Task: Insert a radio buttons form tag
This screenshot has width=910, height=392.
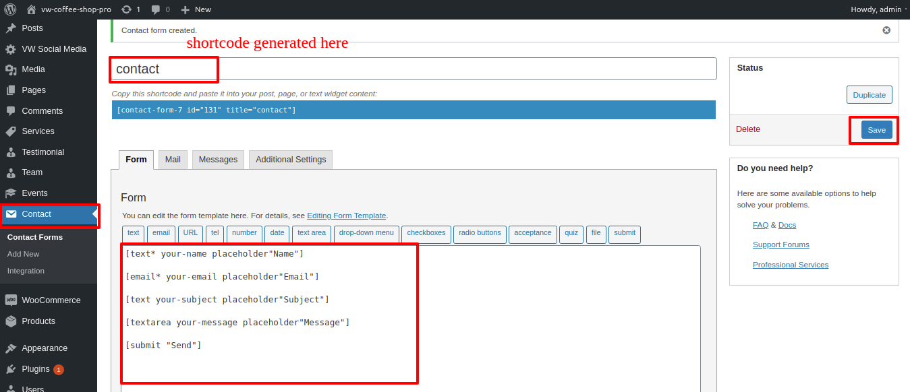Action: [480, 233]
